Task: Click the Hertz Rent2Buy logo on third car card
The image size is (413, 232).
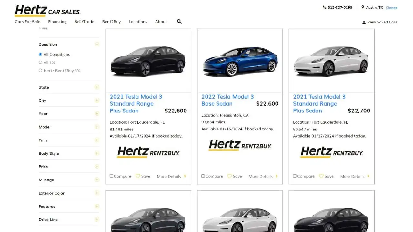Action: click(x=331, y=152)
